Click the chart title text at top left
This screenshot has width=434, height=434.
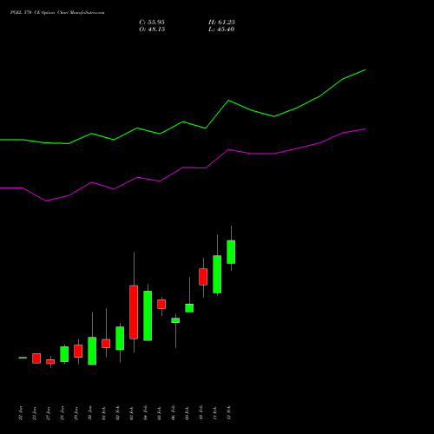tap(57, 13)
